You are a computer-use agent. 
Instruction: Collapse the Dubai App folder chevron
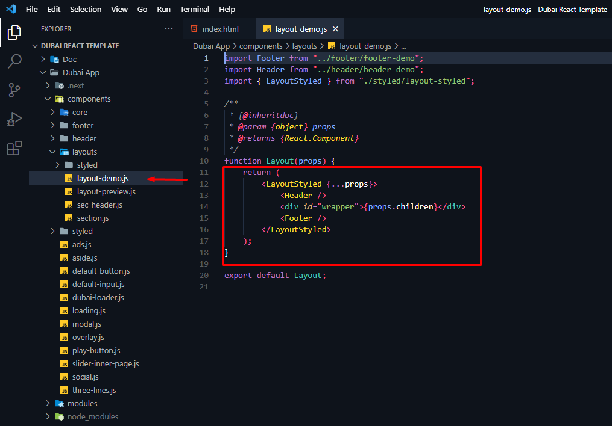(x=43, y=72)
